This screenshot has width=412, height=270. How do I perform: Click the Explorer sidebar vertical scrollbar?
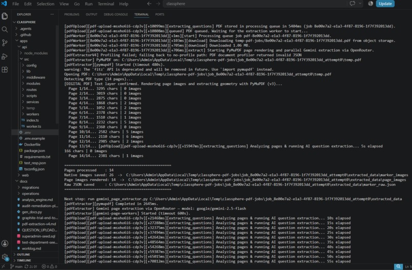57,75
